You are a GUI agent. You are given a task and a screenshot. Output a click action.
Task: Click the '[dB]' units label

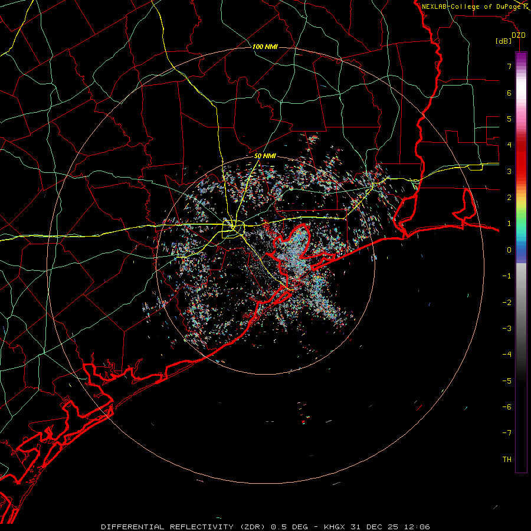pos(504,41)
